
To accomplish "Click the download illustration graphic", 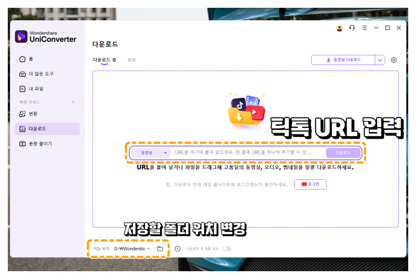I will click(246, 110).
